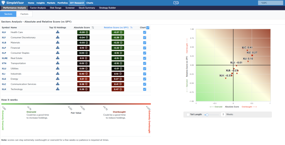Click XLE square marker on chart
Image resolution: width=285 pixels, height=145 pixels.
tap(252, 55)
